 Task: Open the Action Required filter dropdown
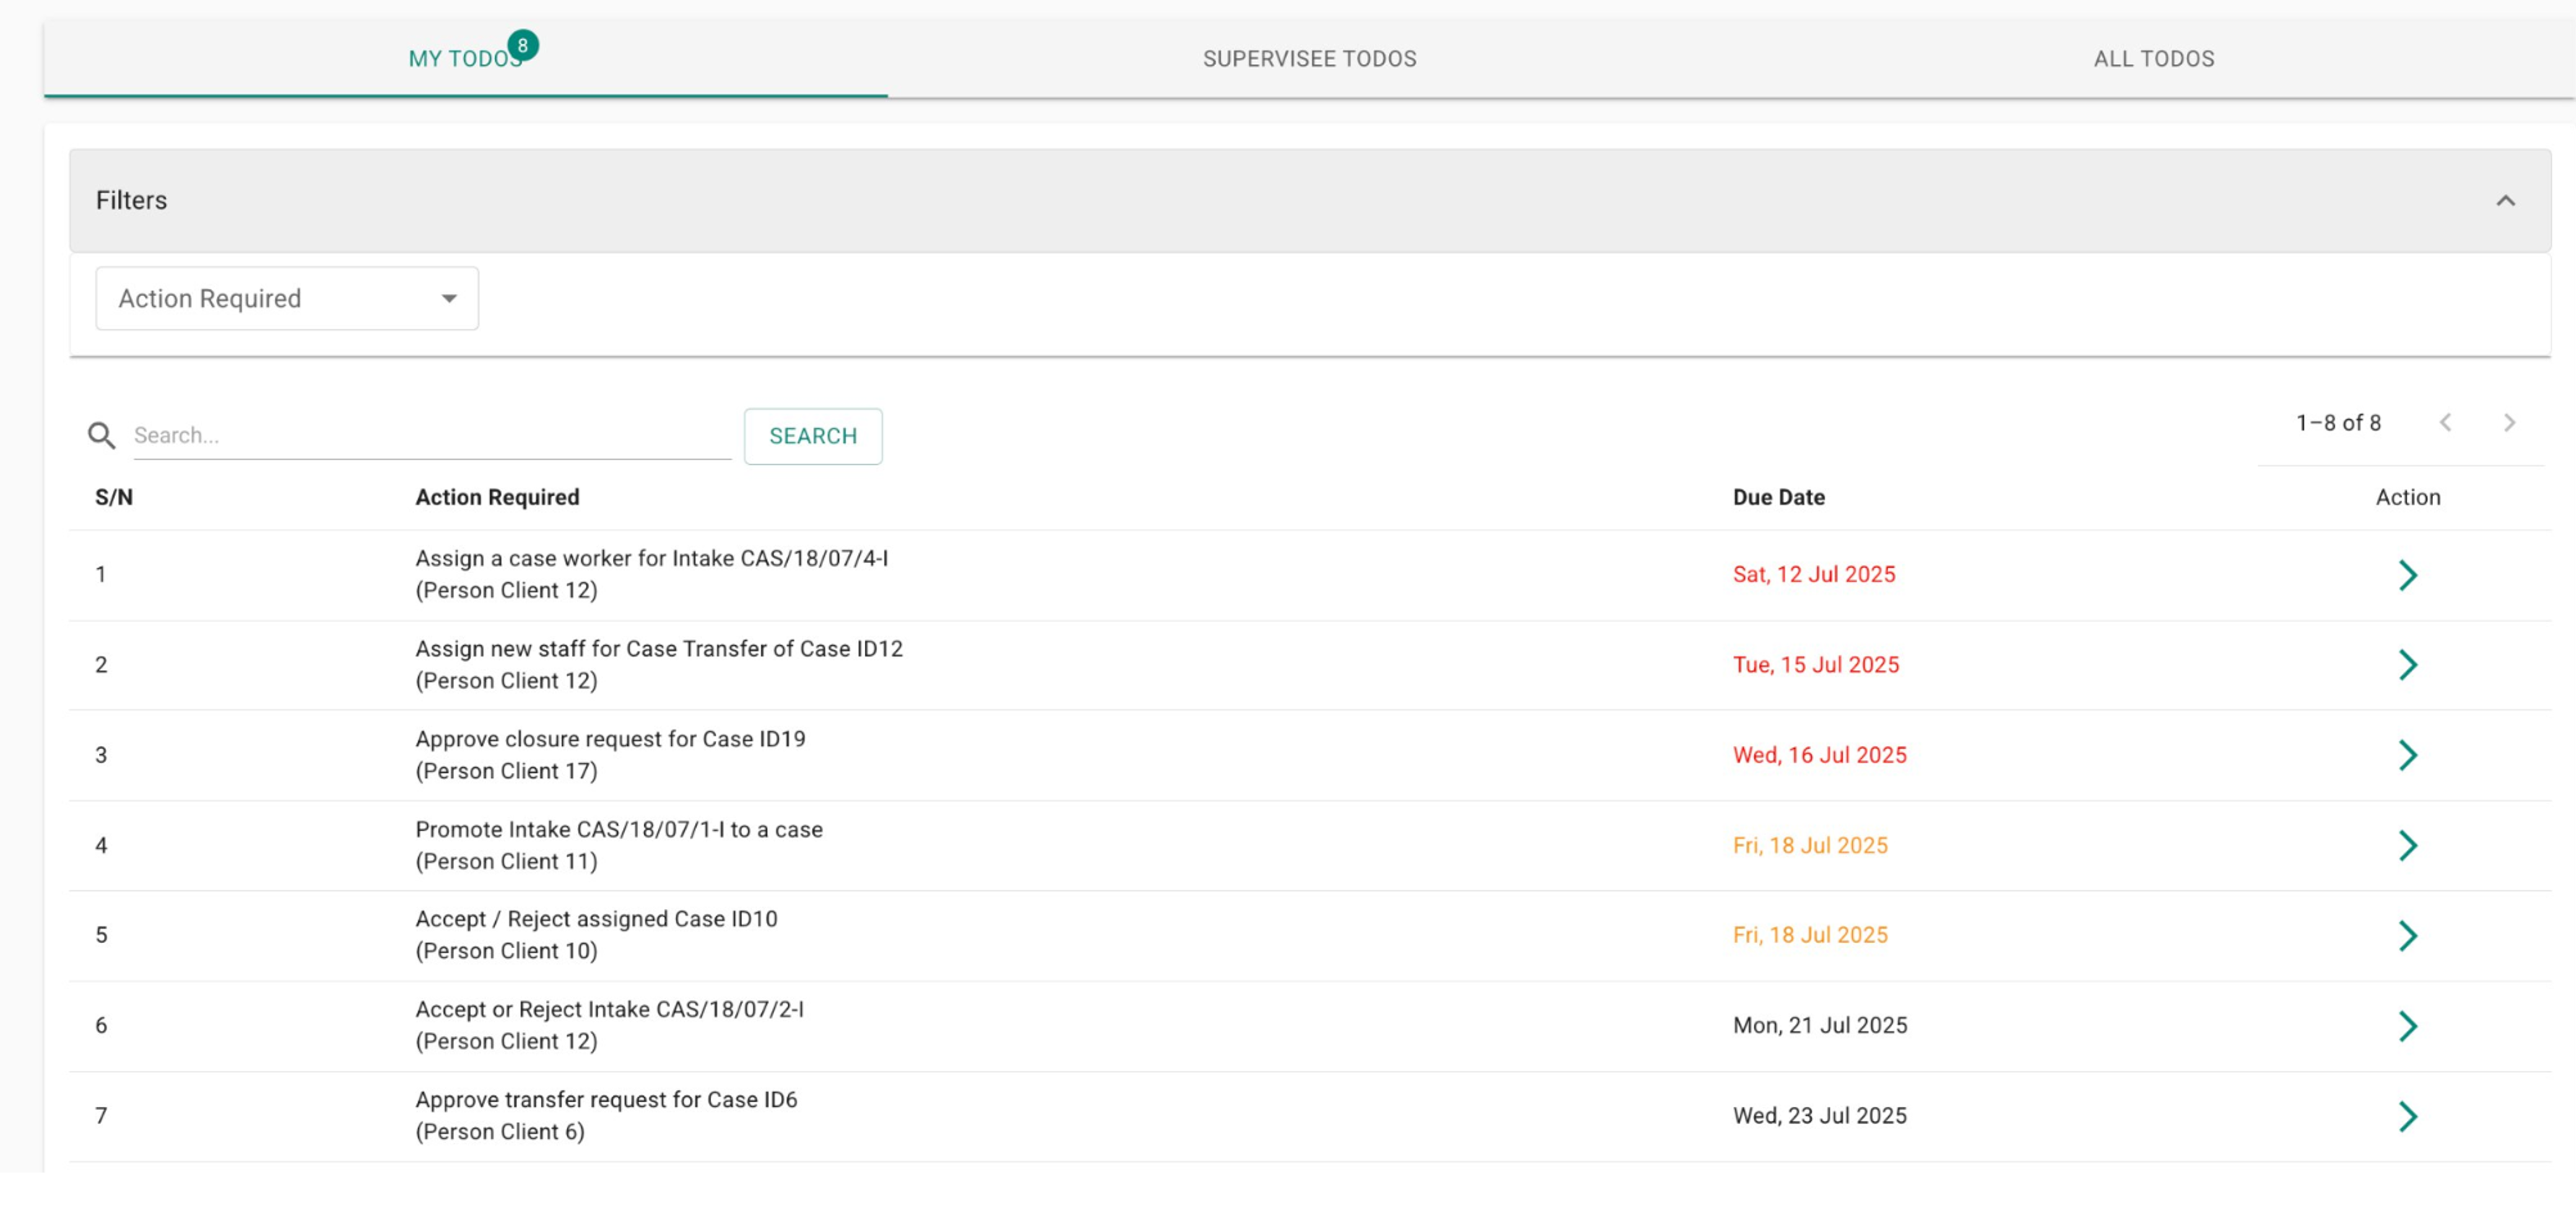coord(287,298)
